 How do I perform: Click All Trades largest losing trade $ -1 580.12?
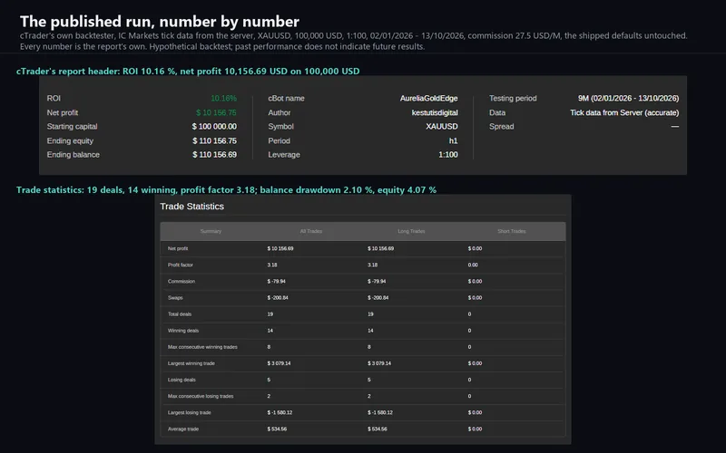280,413
